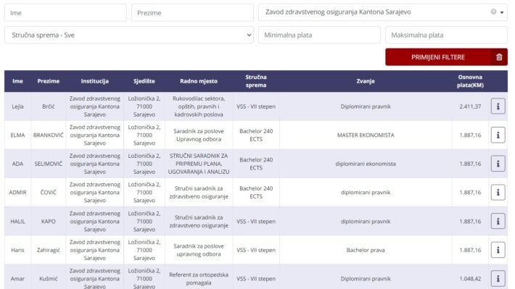This screenshot has width=515, height=289.
Task: Open info for Haris Zahiragić row
Action: pos(498,250)
